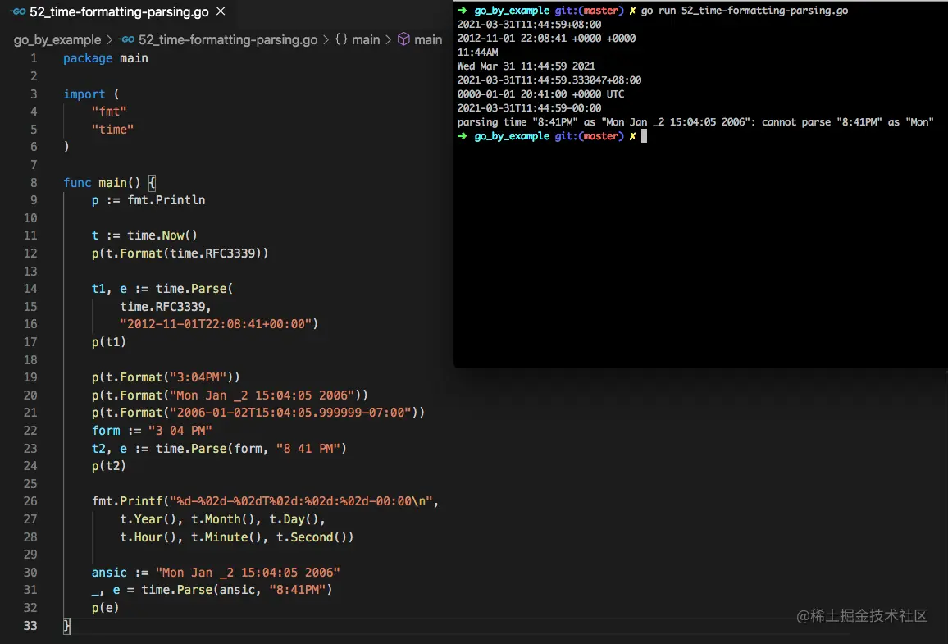
Task: Click terminal output '0000-01-01 20:41:00 +0000 UTC'
Action: click(540, 94)
